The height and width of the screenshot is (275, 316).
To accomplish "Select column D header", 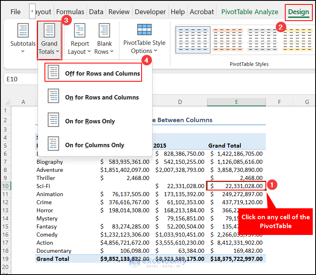I will coord(180,102).
